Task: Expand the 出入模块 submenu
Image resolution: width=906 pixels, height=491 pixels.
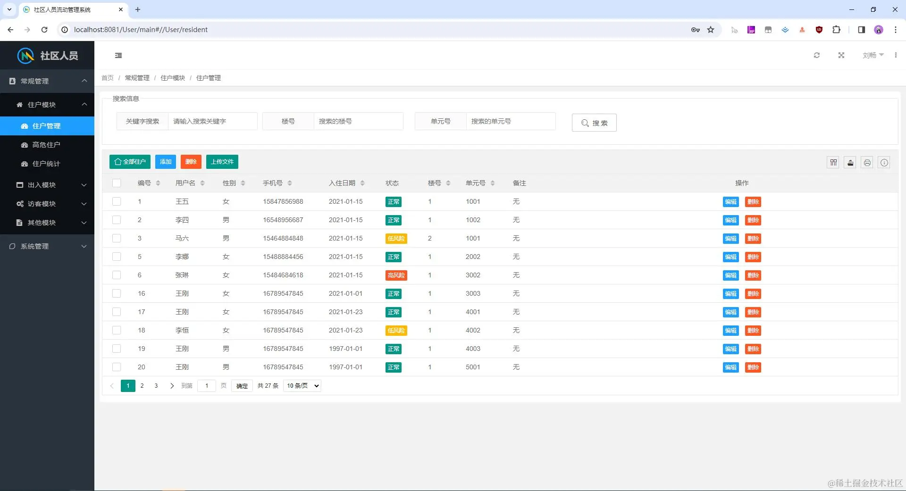Action: tap(47, 185)
